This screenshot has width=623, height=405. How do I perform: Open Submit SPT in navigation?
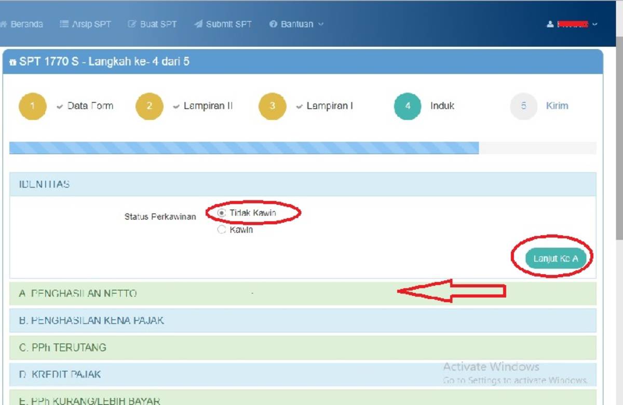[x=223, y=24]
